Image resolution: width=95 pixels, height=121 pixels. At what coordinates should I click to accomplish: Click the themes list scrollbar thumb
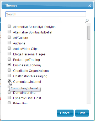pyautogui.click(x=89, y=33)
